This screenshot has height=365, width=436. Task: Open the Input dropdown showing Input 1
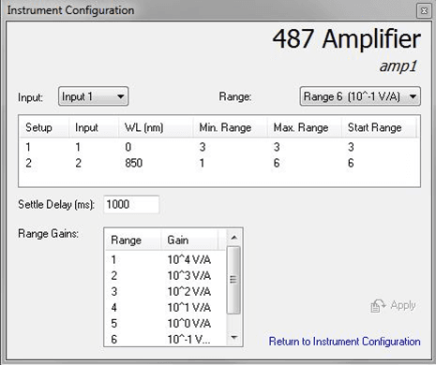tap(93, 96)
